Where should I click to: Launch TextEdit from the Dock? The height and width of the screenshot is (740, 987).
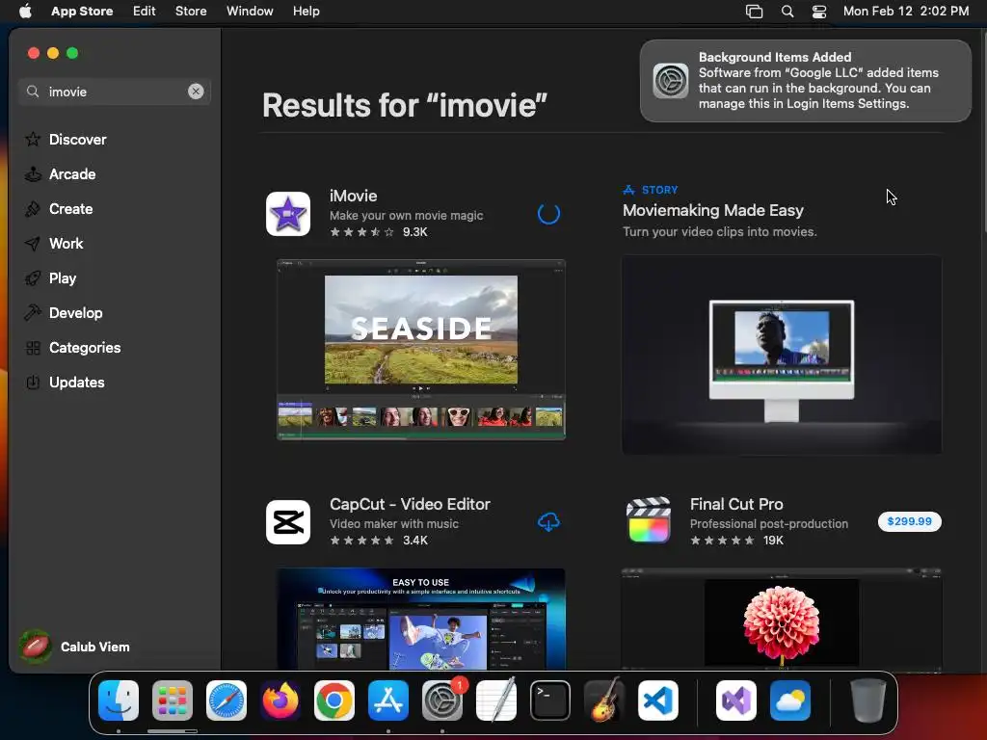pyautogui.click(x=496, y=700)
